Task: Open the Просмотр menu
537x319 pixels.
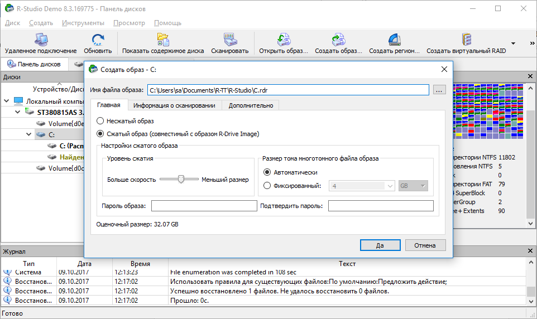Action: click(129, 23)
